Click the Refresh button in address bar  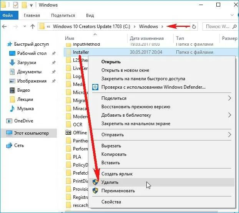point(194,26)
